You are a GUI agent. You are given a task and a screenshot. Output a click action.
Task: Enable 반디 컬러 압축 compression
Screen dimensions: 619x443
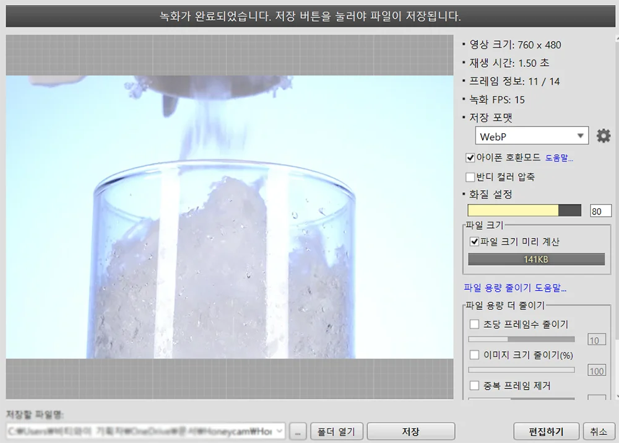click(x=470, y=177)
